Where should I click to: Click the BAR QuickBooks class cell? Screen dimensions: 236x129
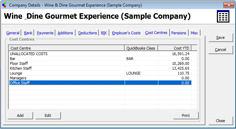(x=130, y=59)
